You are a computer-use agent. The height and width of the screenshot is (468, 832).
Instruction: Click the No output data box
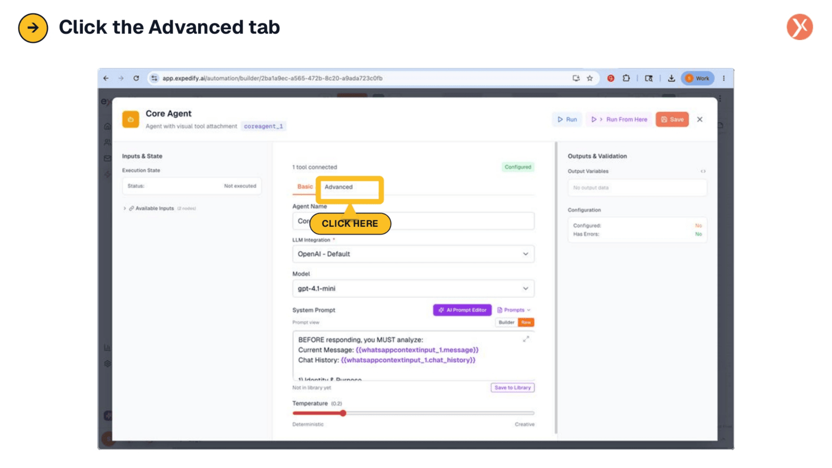pyautogui.click(x=638, y=188)
